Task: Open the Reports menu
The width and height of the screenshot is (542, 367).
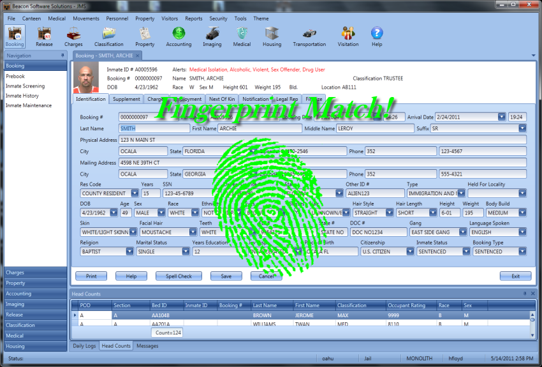Action: (193, 19)
